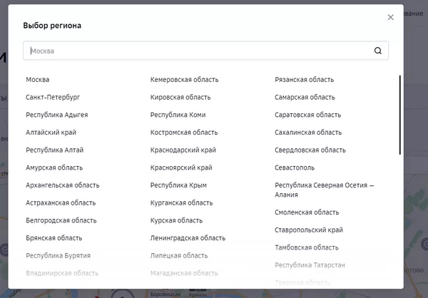Close the region selection dialog
Image resolution: width=428 pixels, height=298 pixels.
390,17
